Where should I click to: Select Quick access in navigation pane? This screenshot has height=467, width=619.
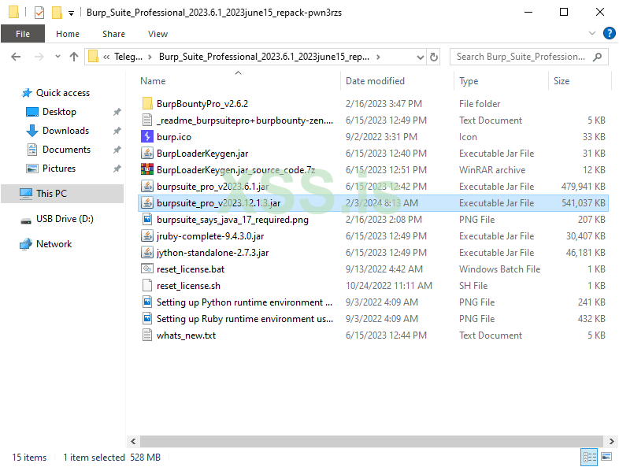click(63, 93)
